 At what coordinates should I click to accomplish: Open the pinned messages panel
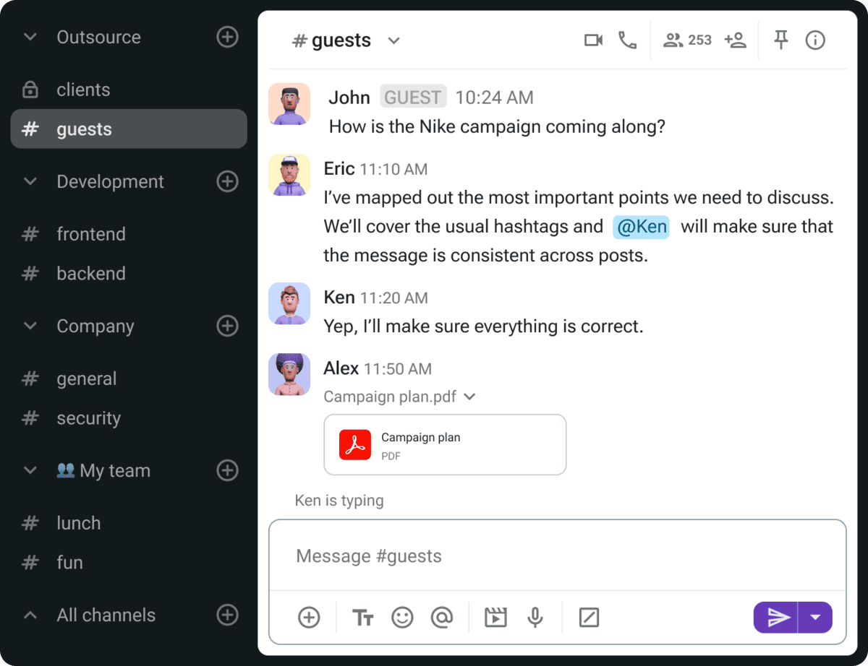pyautogui.click(x=780, y=40)
